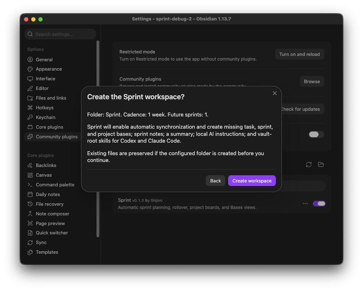Open Files and links settings
This screenshot has width=363, height=291.
pos(53,98)
